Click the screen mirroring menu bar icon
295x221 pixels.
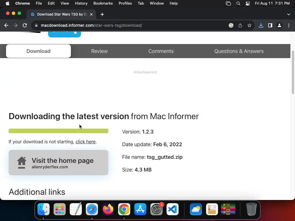(x=228, y=3)
